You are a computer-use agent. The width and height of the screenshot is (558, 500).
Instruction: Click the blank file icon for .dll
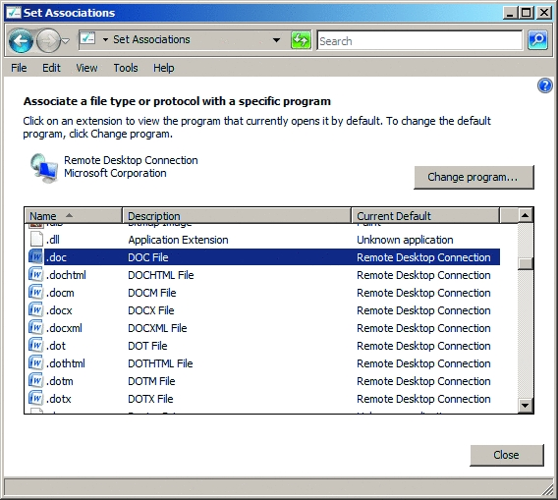[36, 239]
